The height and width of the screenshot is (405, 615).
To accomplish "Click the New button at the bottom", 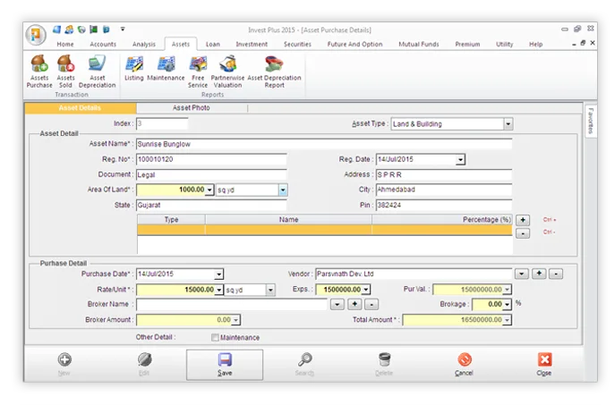I will 64,364.
